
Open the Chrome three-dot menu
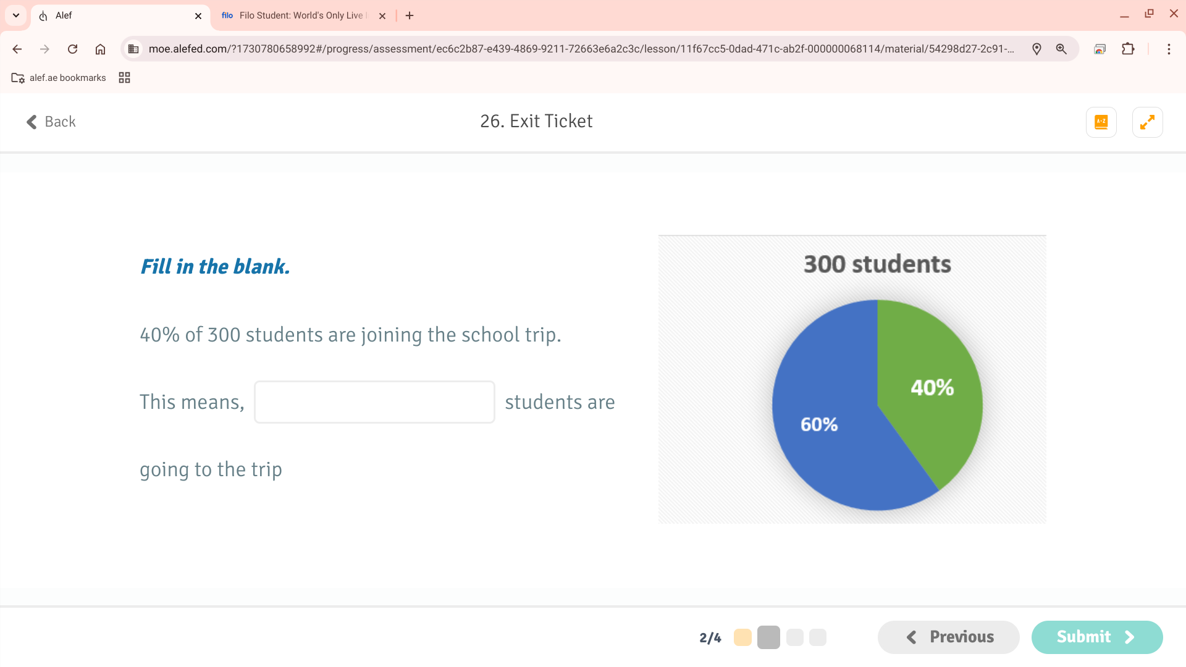pos(1169,49)
